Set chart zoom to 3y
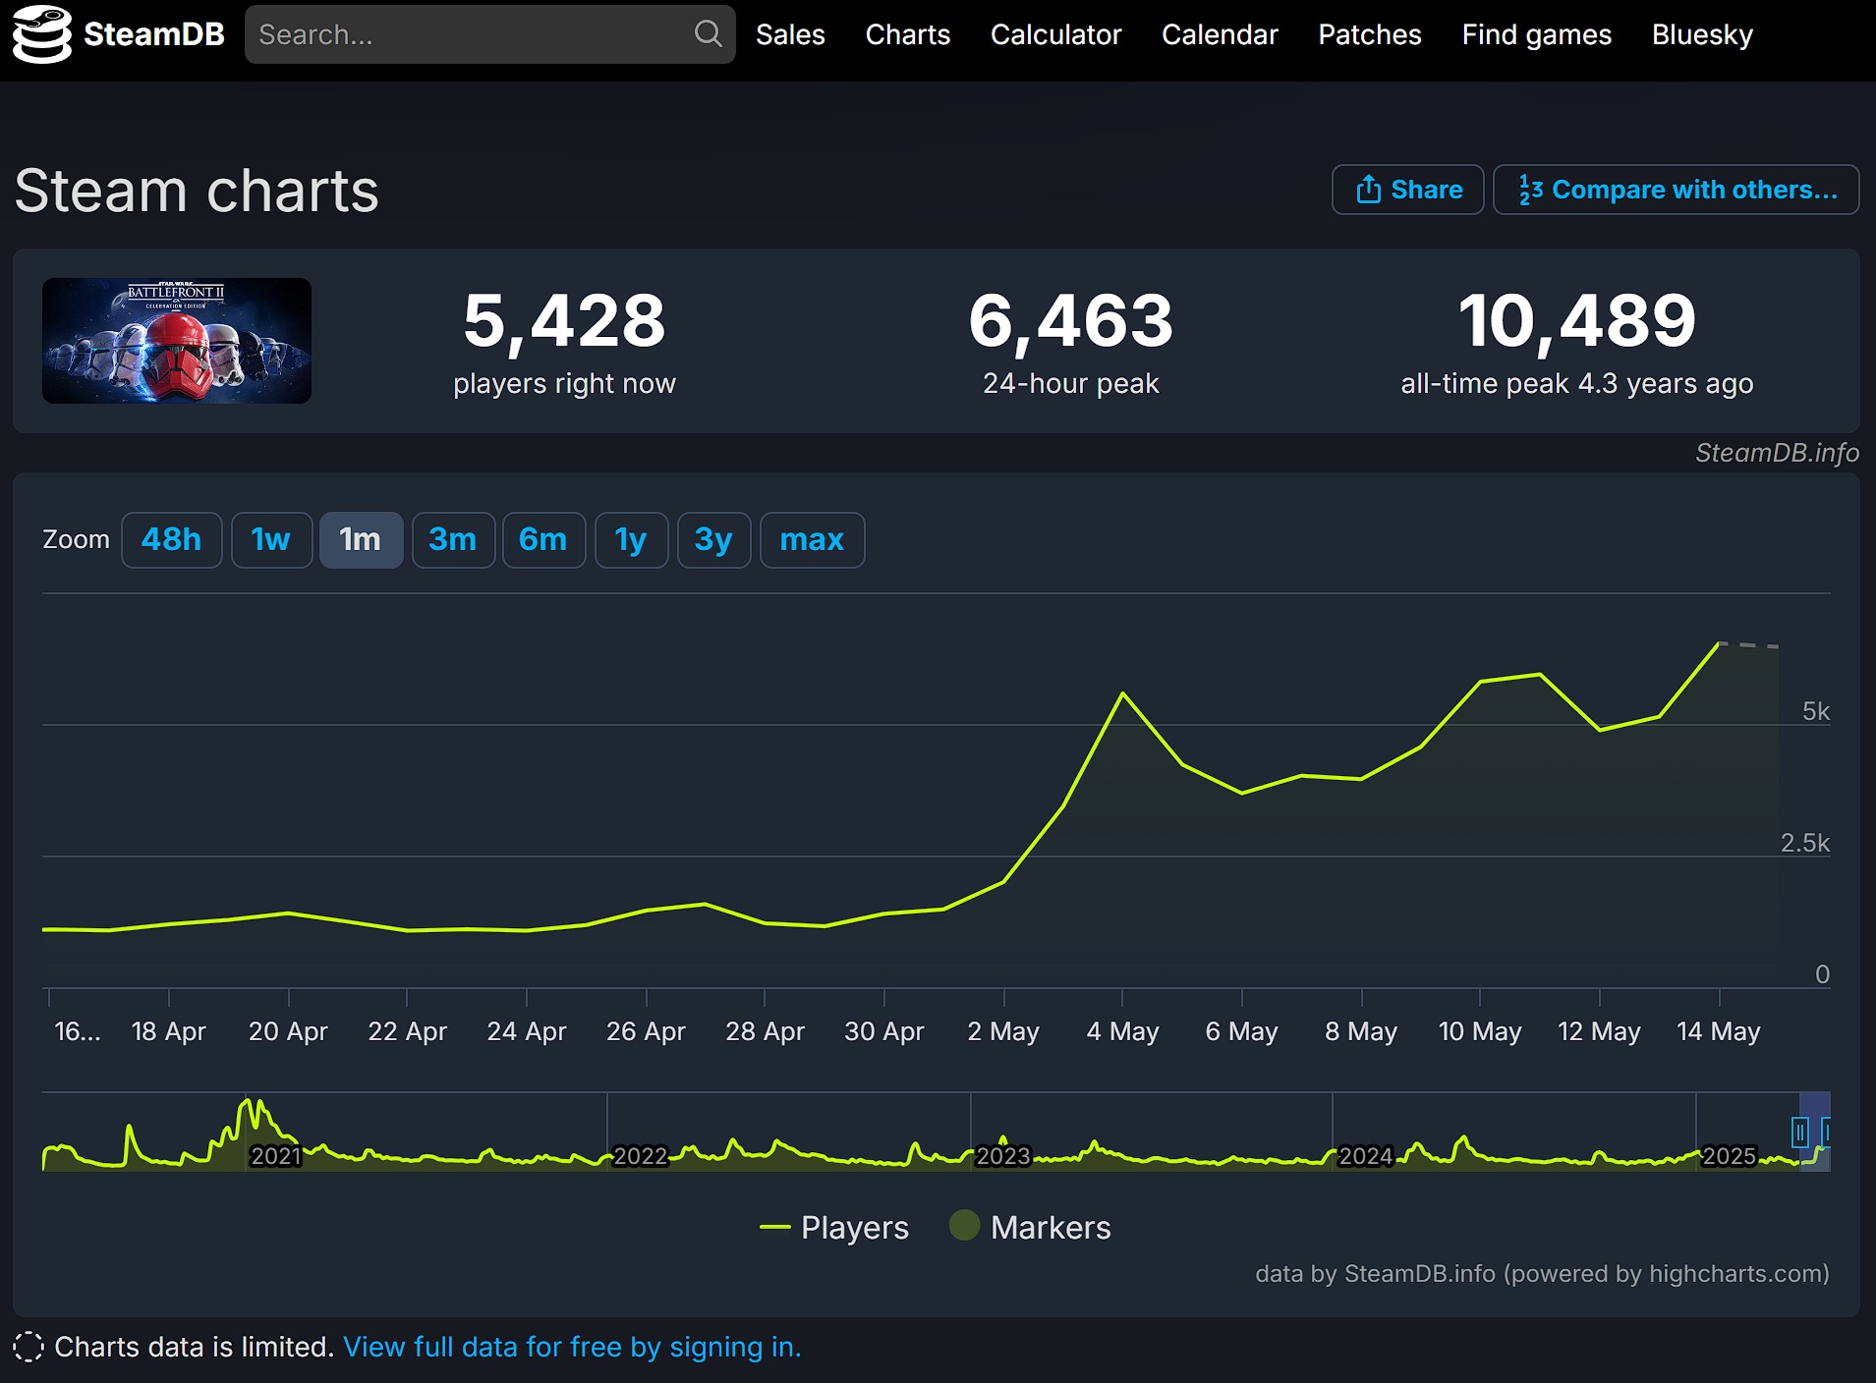This screenshot has width=1876, height=1383. [713, 539]
